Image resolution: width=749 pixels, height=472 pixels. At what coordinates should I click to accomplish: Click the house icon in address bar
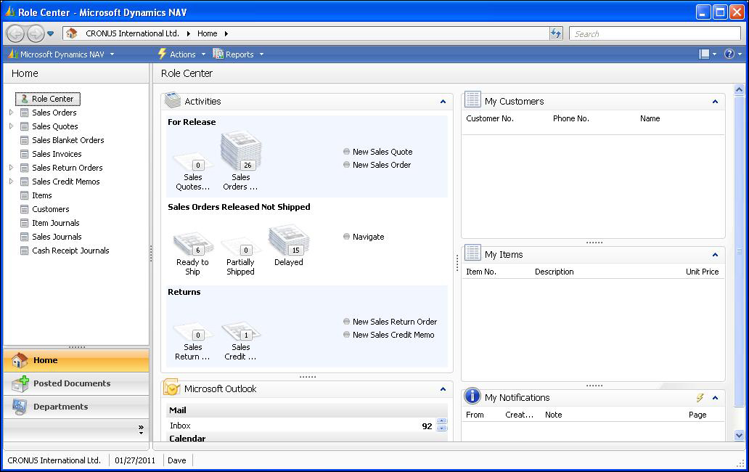(72, 33)
